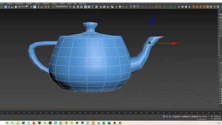Click the yellow circular icon in toolbar

click(156, 7)
